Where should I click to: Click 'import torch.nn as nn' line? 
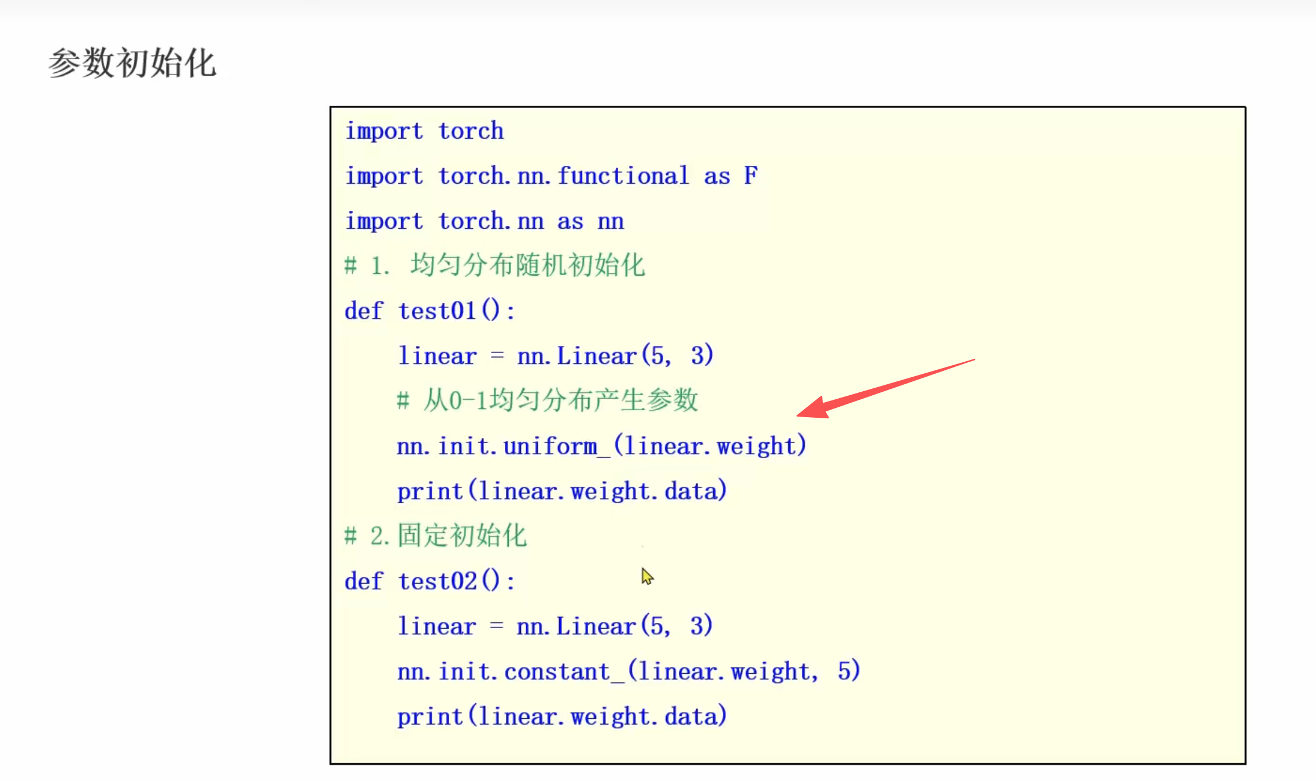(x=484, y=221)
